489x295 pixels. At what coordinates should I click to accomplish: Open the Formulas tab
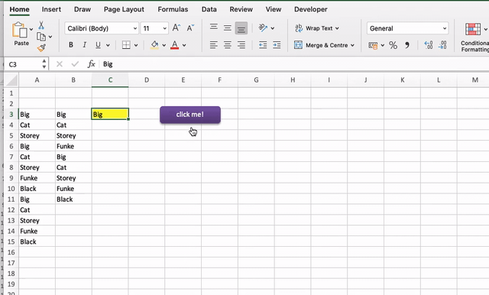click(x=173, y=9)
